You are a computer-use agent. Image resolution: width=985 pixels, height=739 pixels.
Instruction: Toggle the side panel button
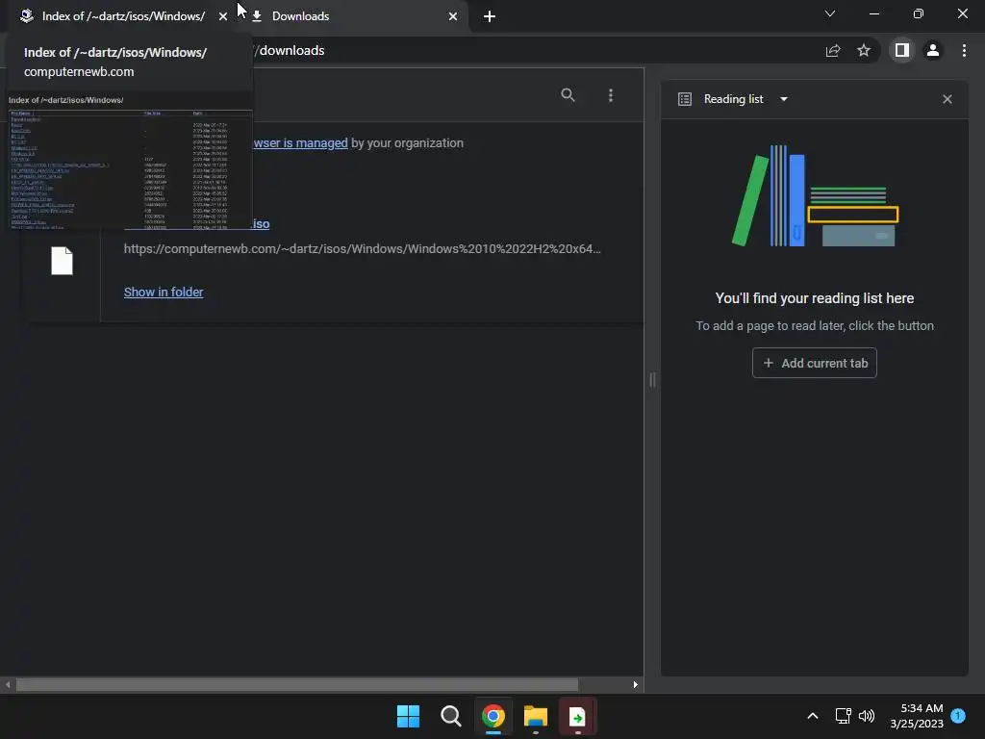902,50
